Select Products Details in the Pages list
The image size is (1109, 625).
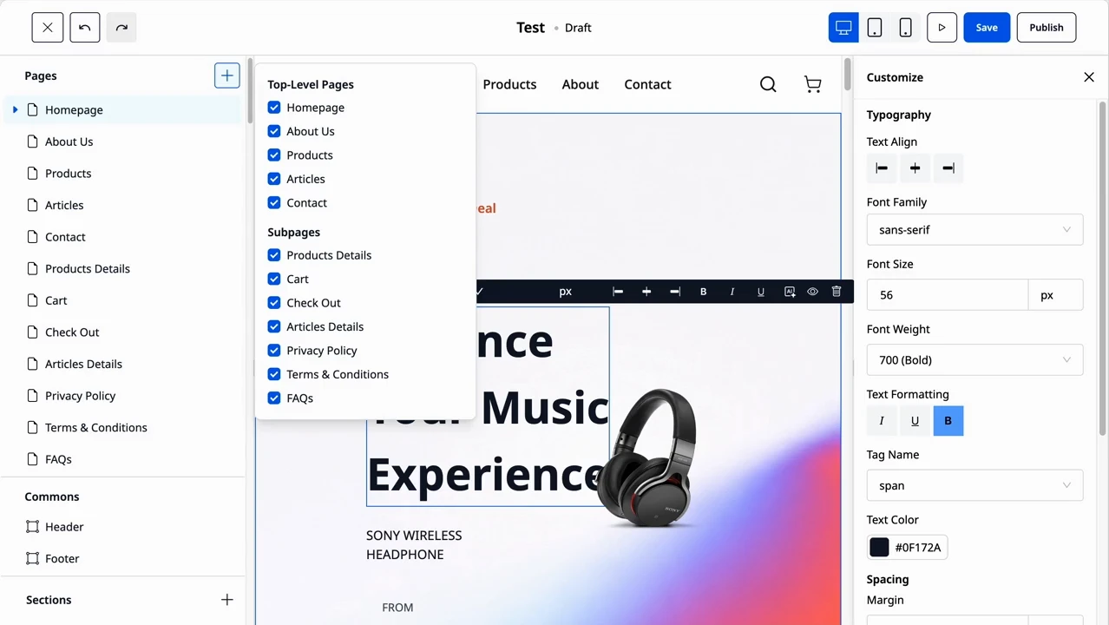(x=87, y=269)
